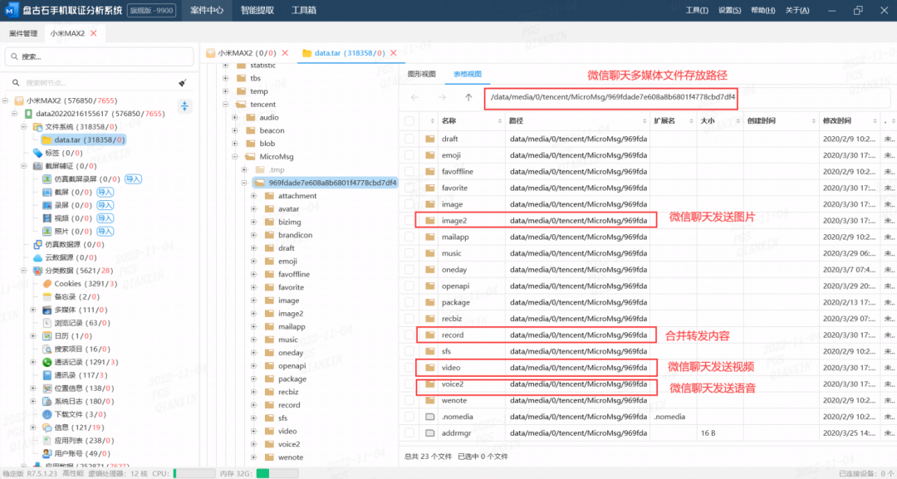
Task: Check the addrmgr row checkbox
Action: (x=409, y=433)
